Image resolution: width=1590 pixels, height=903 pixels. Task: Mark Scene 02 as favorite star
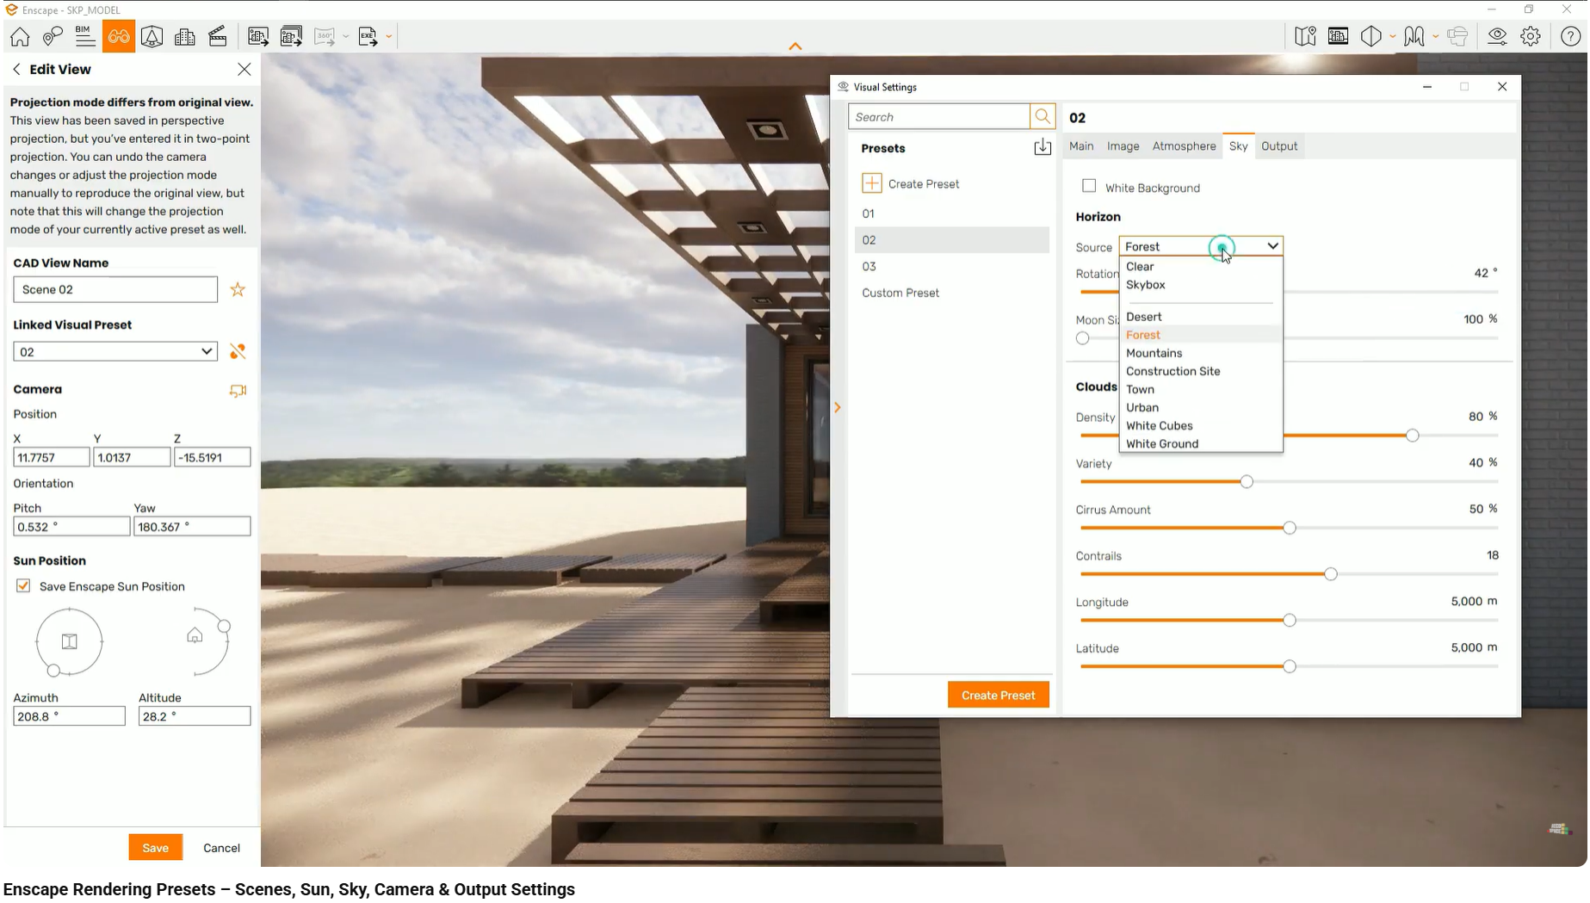coord(238,290)
